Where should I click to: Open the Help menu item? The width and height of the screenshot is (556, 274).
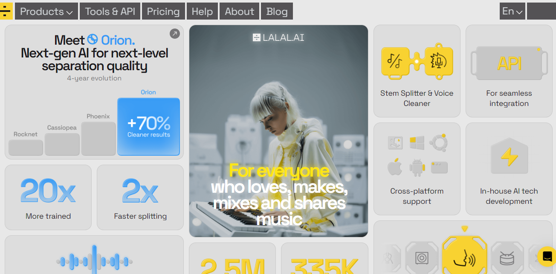[202, 11]
